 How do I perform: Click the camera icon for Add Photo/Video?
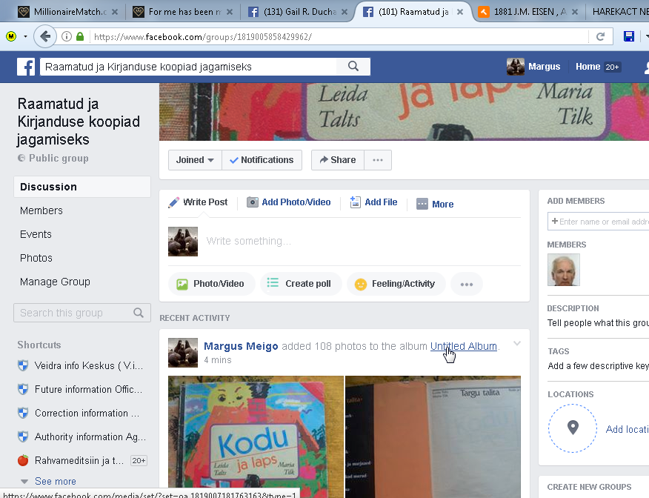click(x=252, y=202)
